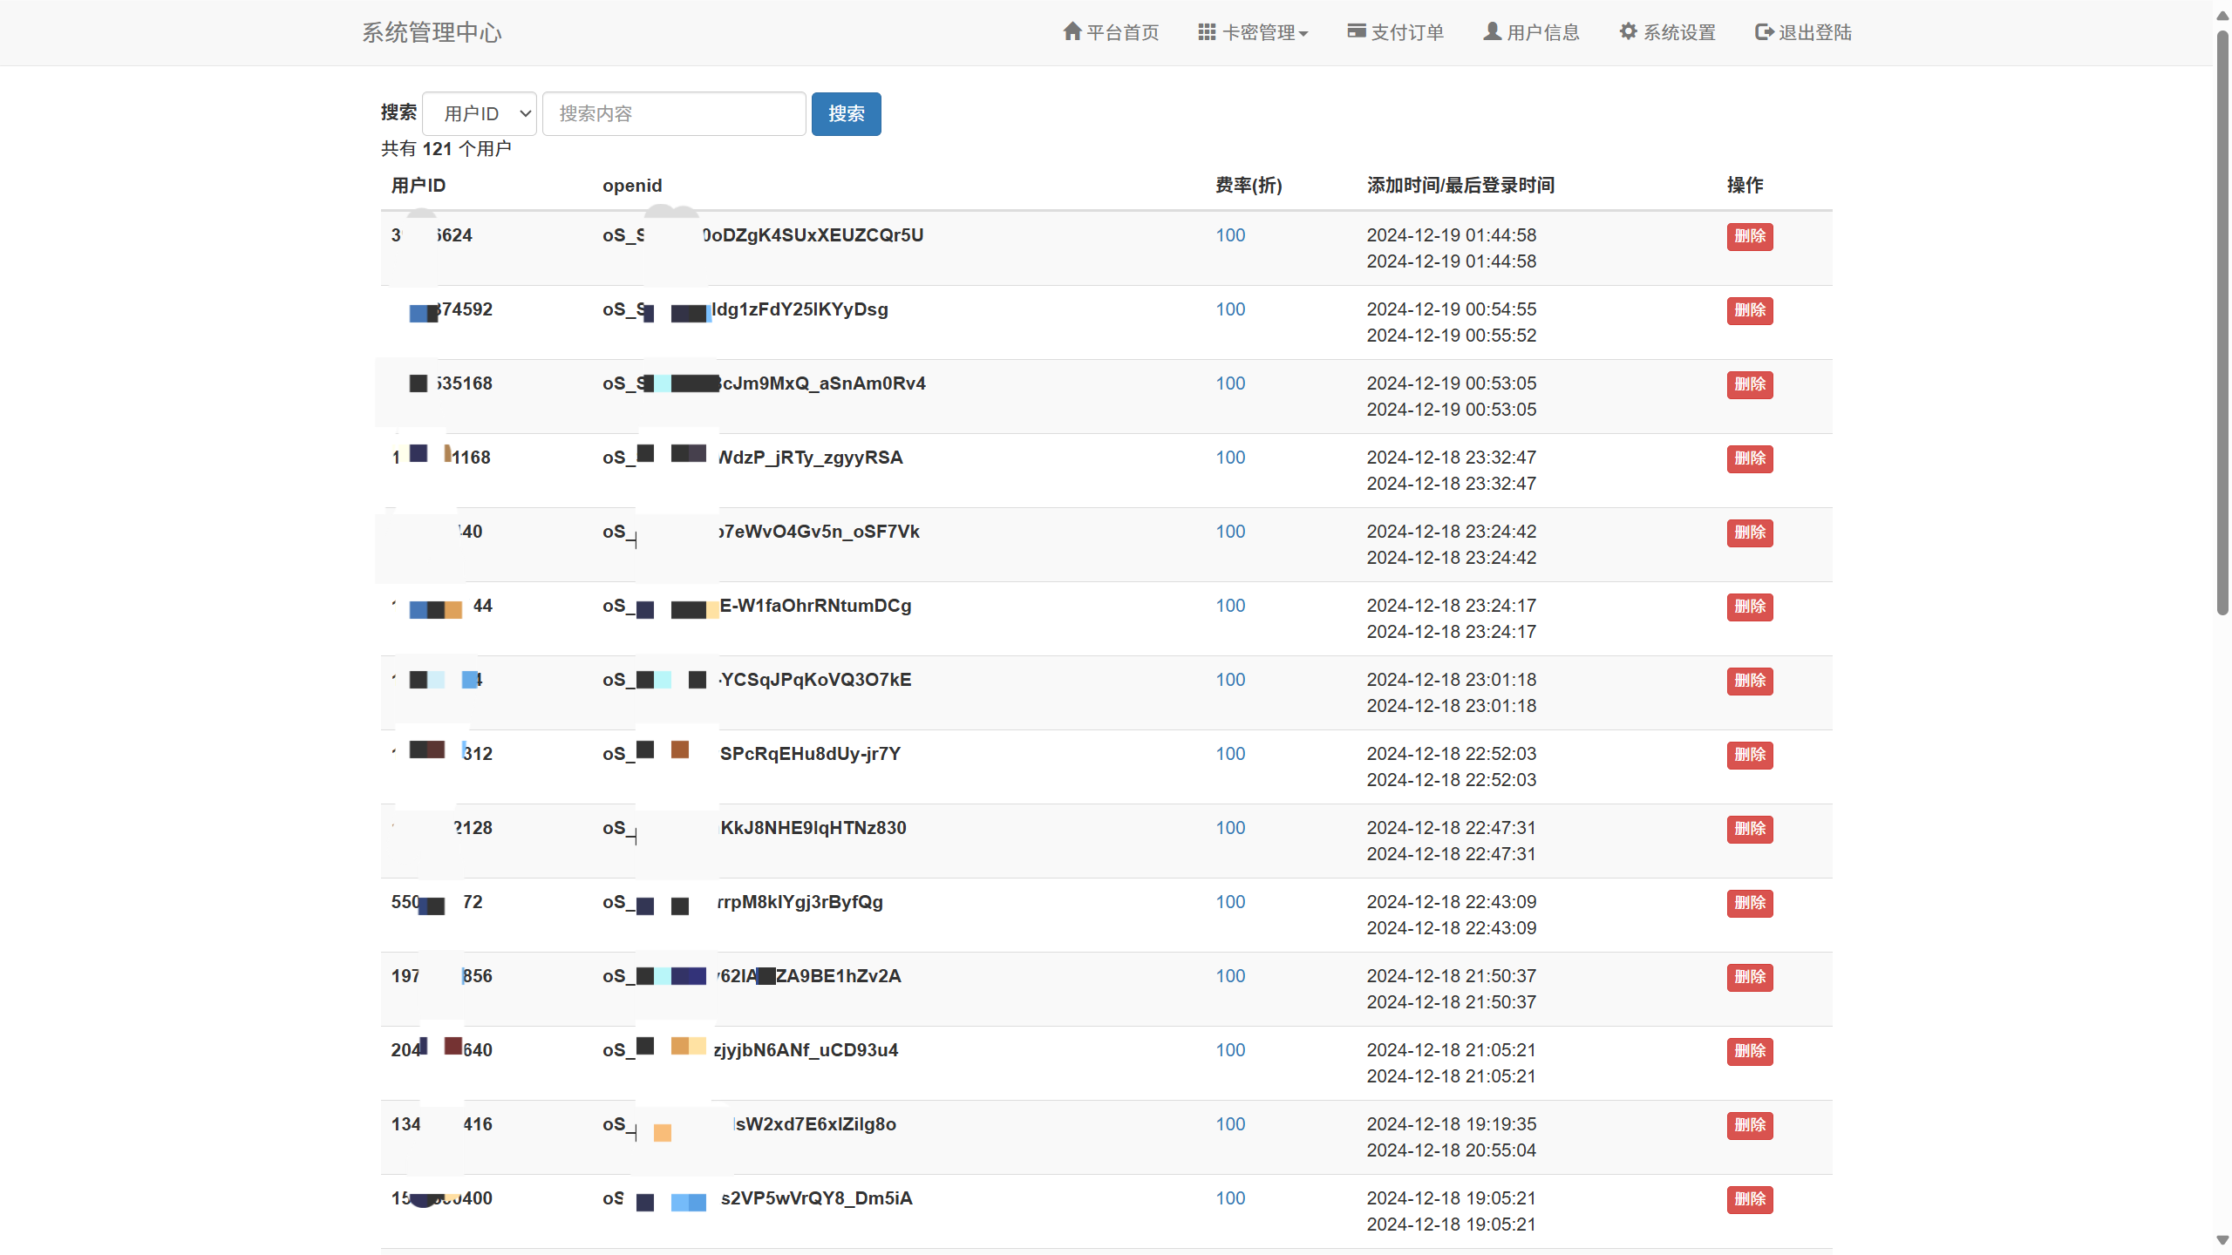Open the 用户ID search type dropdown

pos(480,113)
